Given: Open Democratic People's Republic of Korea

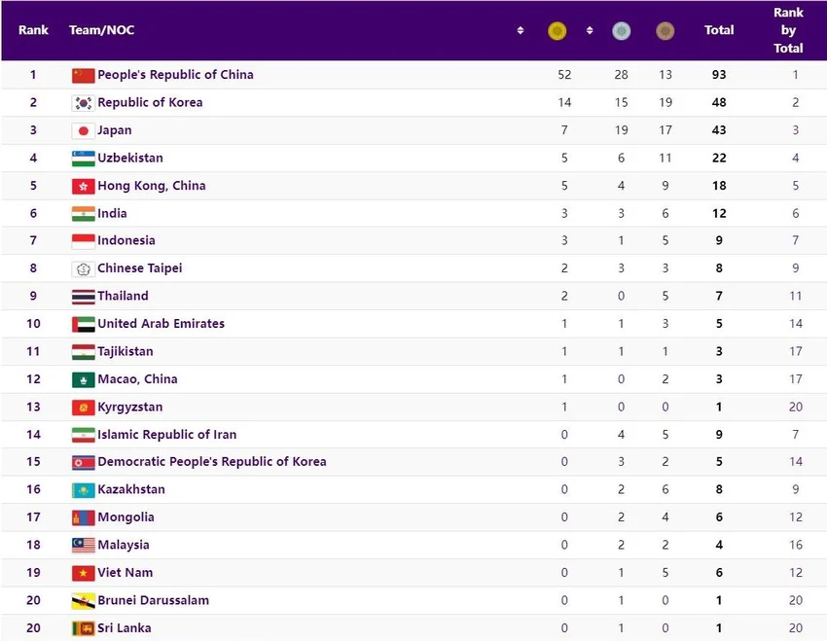Looking at the screenshot, I should pyautogui.click(x=211, y=462).
